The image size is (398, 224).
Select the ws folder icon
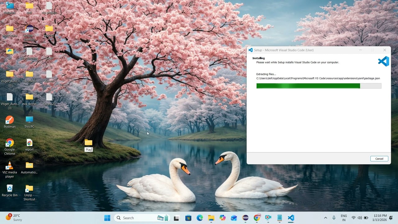(10, 54)
